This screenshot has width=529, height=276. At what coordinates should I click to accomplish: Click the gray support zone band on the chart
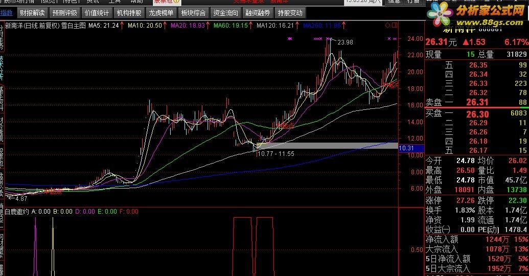[x=327, y=146]
